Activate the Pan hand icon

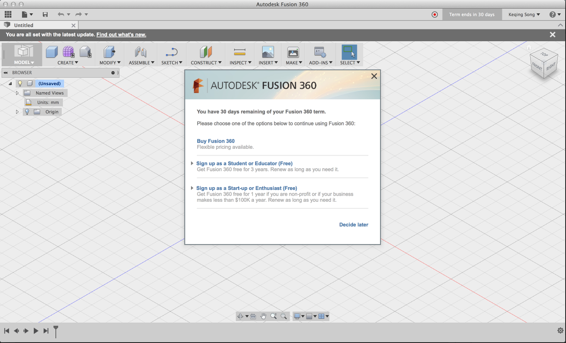[264, 316]
